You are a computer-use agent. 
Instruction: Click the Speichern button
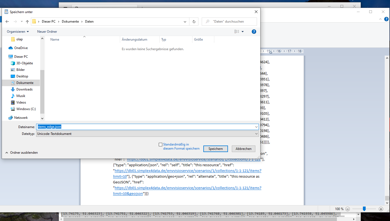coord(216,149)
